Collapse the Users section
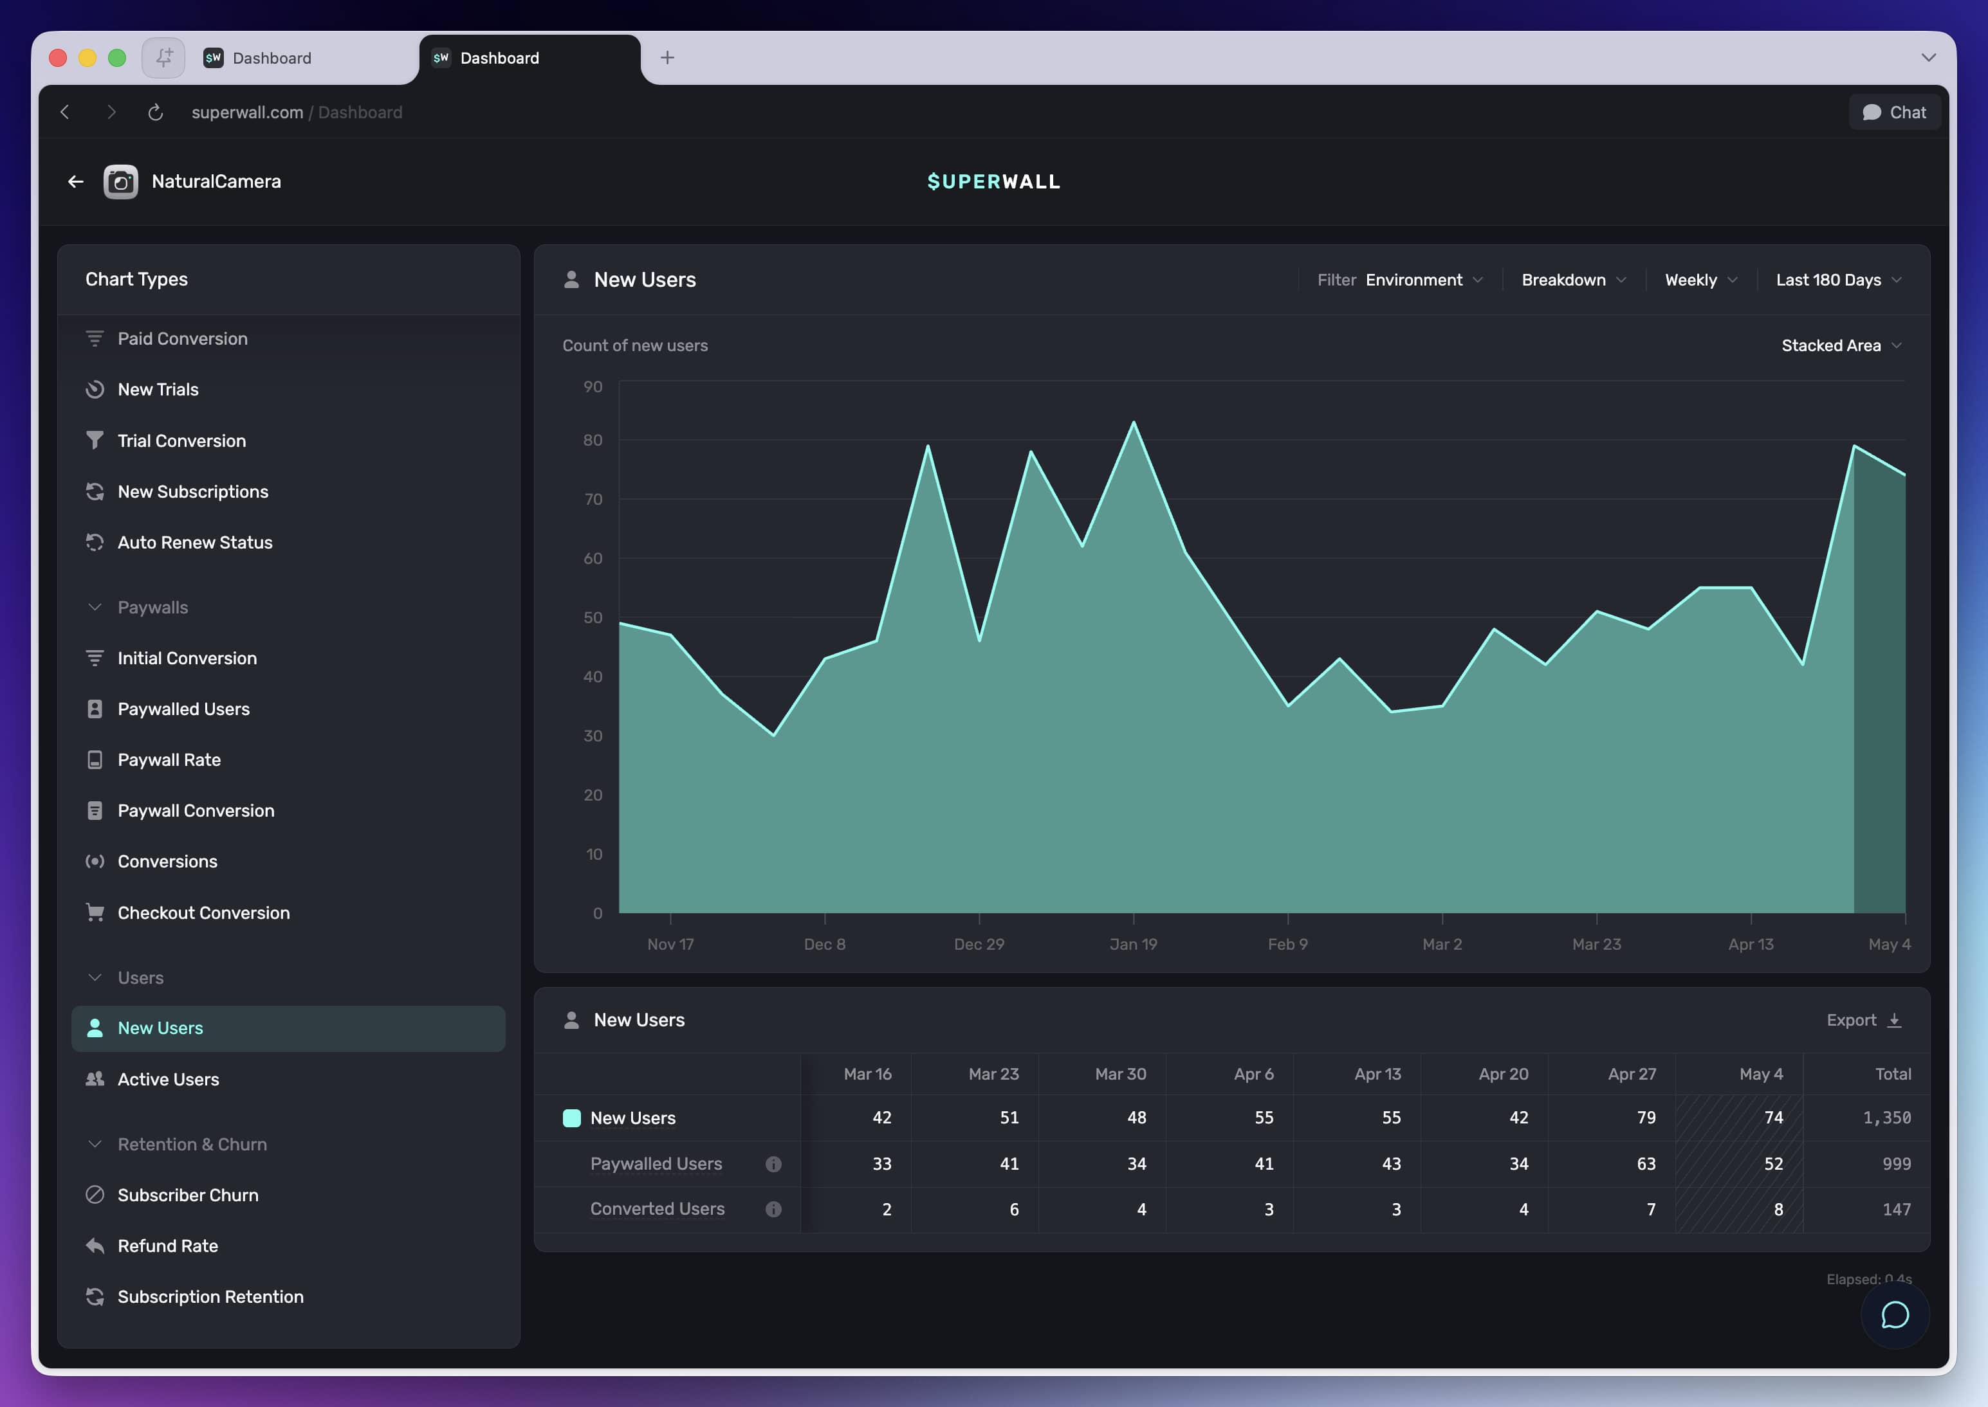 pos(95,977)
